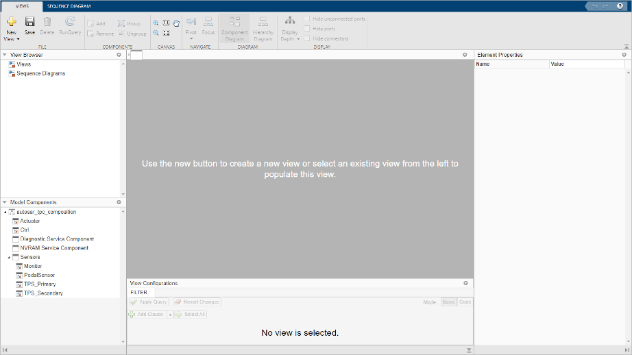Image resolution: width=632 pixels, height=355 pixels.
Task: Open Model Components panel options menu
Action: tap(119, 202)
